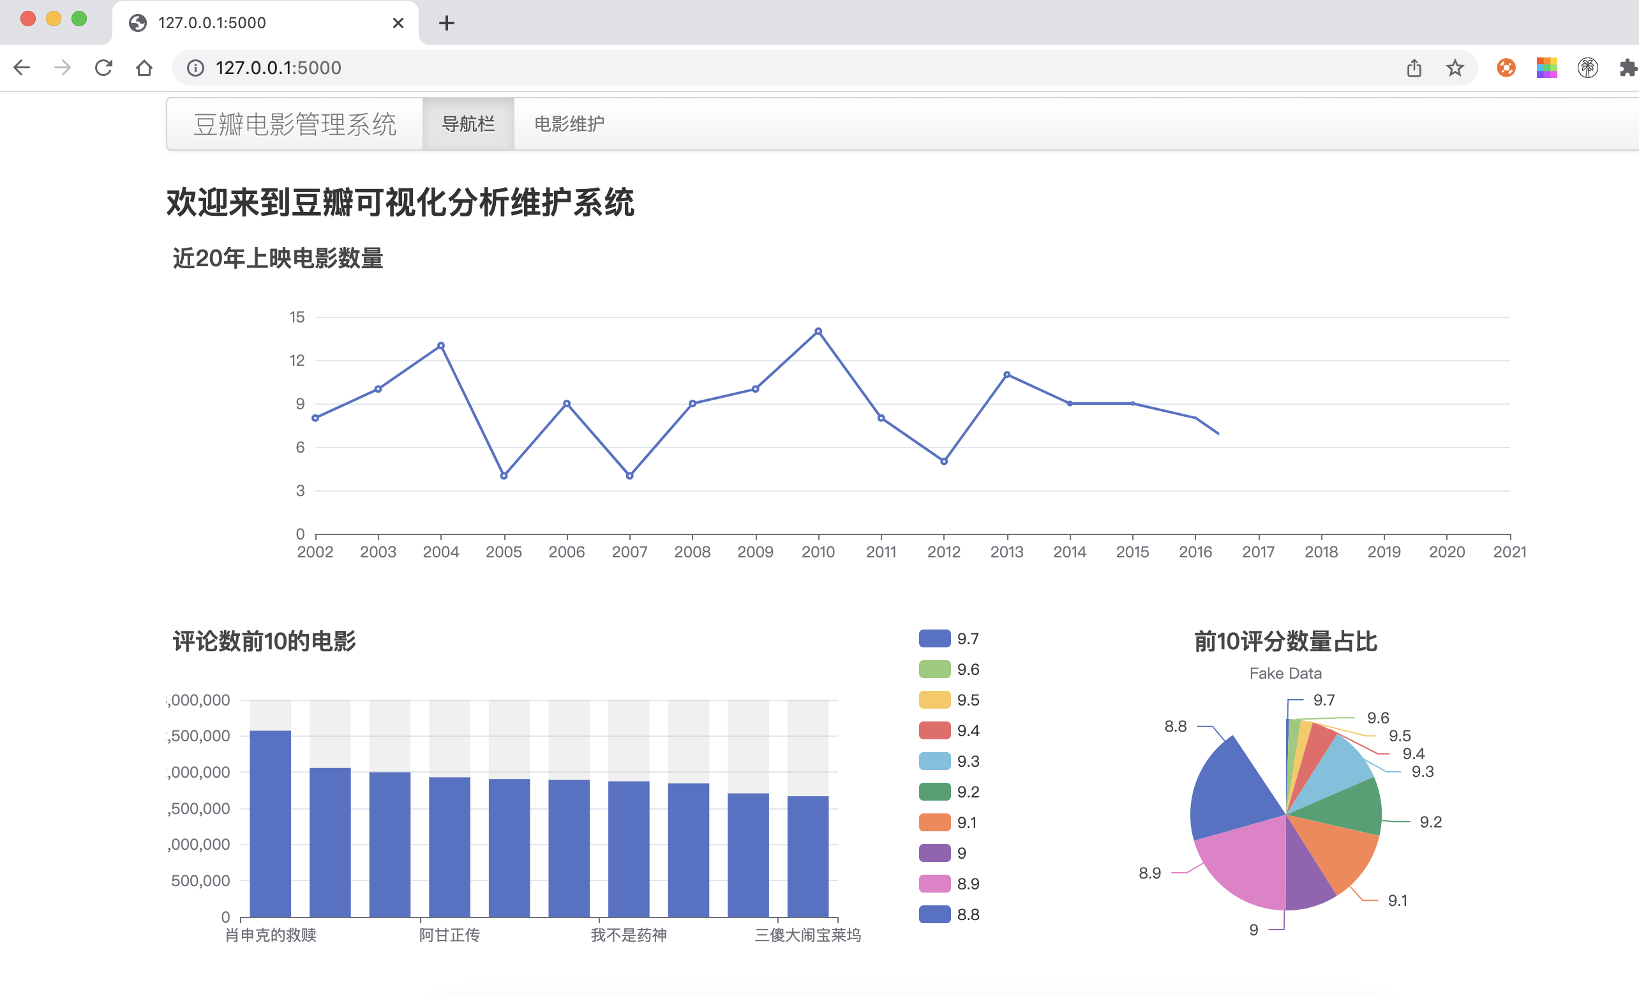Click the 近20年上映电影数量 chart title
Screen dimensions: 1639x996
pos(278,258)
